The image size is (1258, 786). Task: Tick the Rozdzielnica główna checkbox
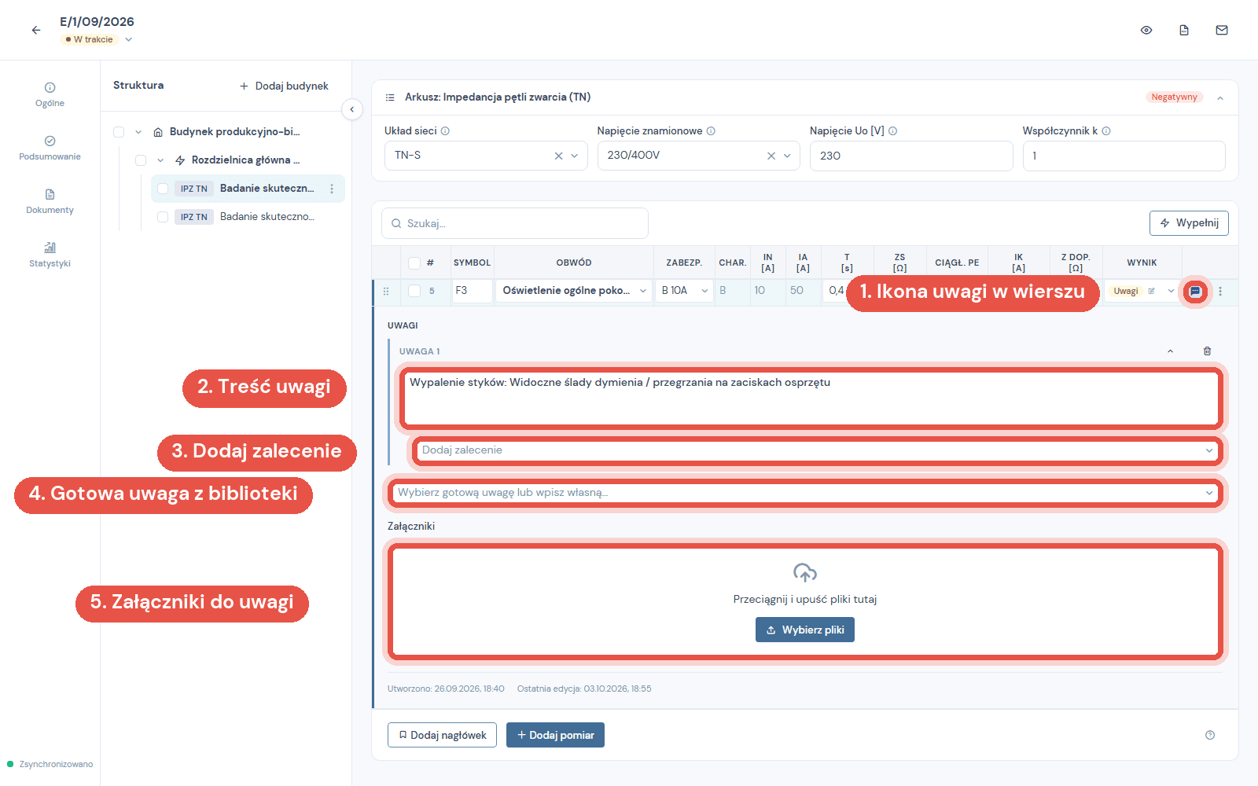[141, 160]
